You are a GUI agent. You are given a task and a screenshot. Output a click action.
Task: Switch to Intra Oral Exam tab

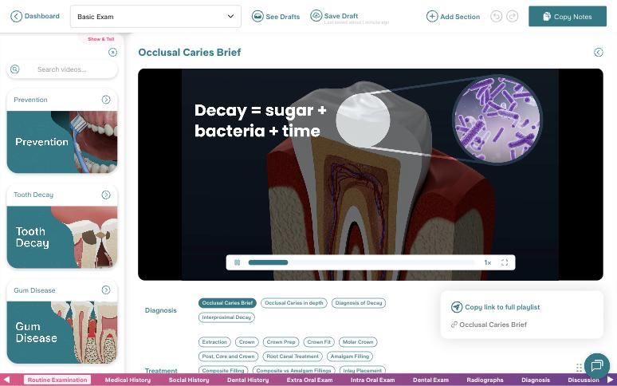pyautogui.click(x=372, y=380)
